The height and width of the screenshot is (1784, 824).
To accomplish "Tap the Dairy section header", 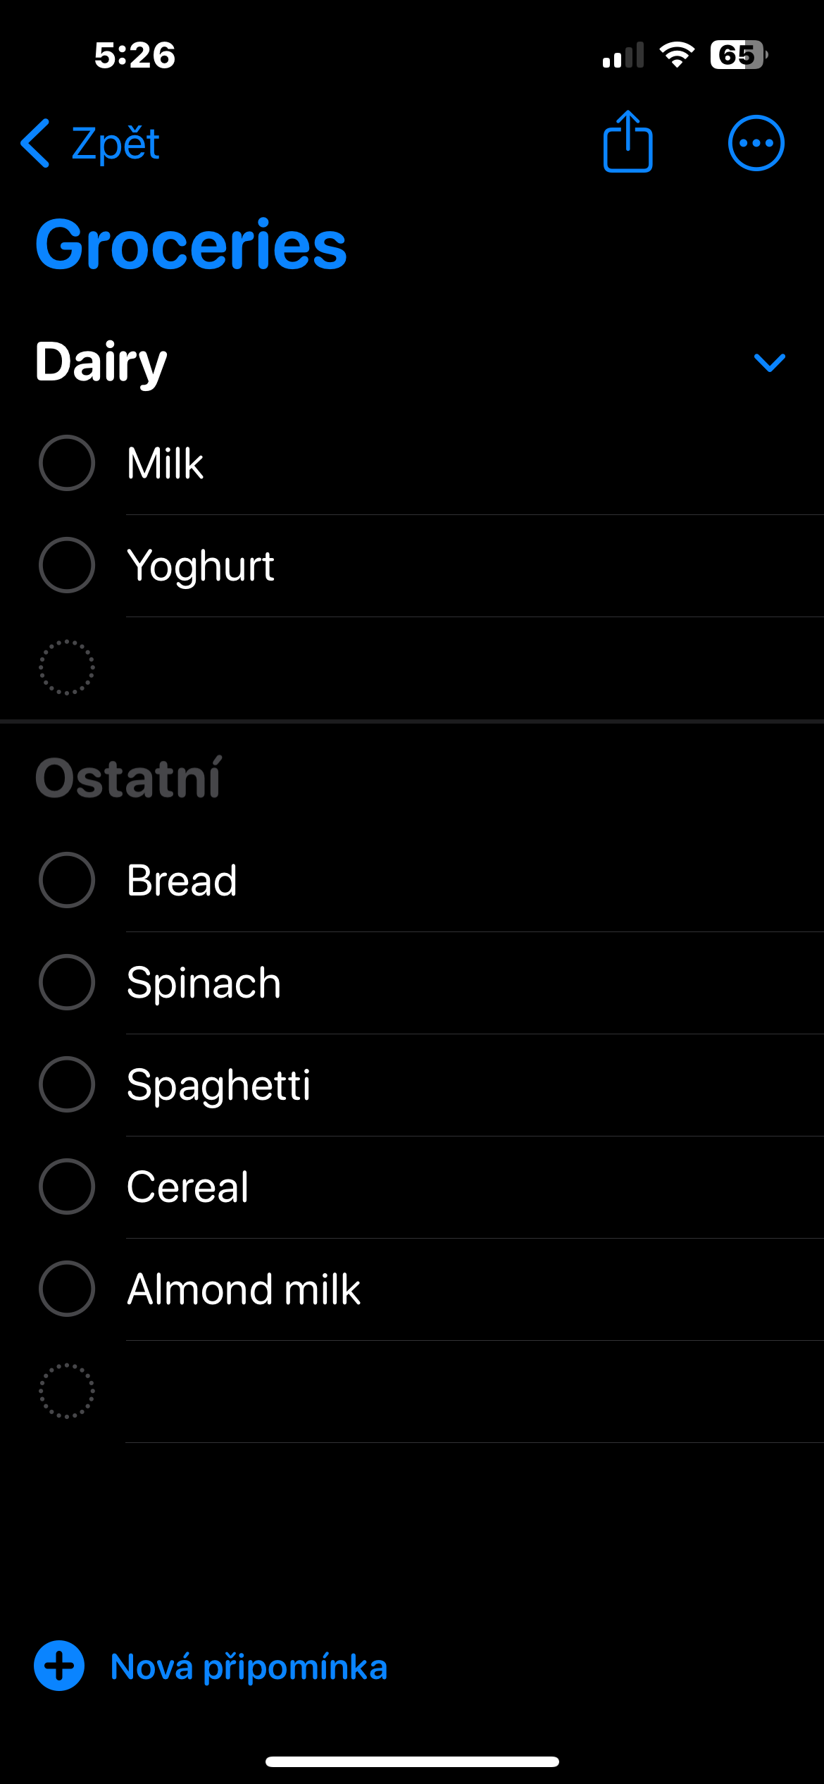I will pos(101,362).
